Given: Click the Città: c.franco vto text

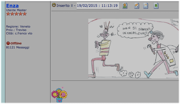Looking at the screenshot, I should click(19, 33).
